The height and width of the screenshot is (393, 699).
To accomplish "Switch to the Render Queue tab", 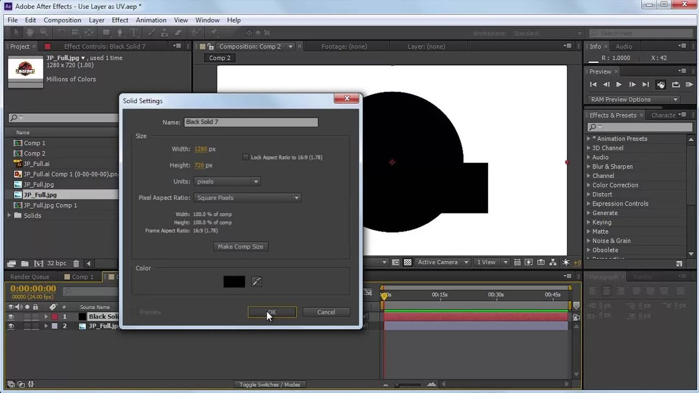I will point(29,277).
